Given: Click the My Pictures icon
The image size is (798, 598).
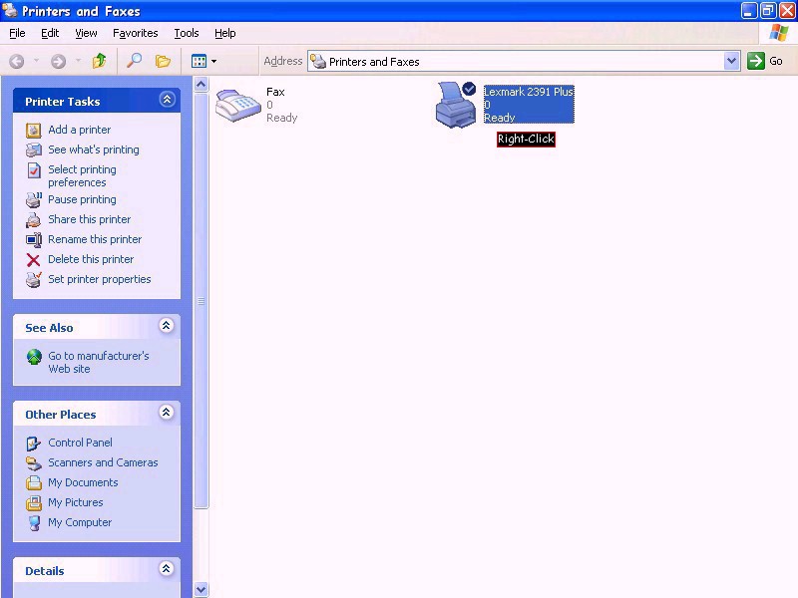Looking at the screenshot, I should pyautogui.click(x=34, y=503).
